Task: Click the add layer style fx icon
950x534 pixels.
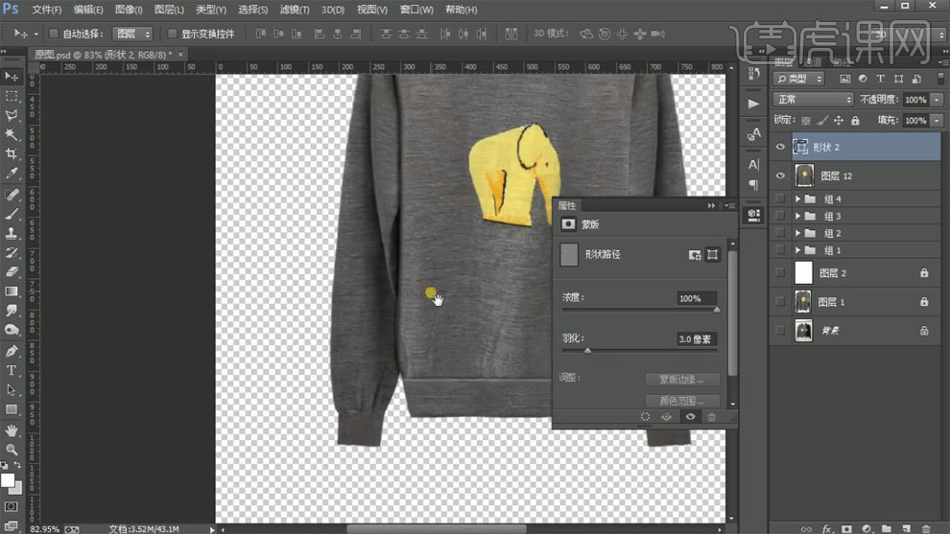Action: (x=826, y=528)
